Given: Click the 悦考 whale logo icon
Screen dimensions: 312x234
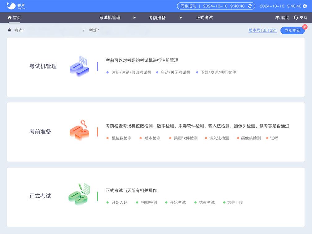Looking at the screenshot, I should pyautogui.click(x=11, y=6).
